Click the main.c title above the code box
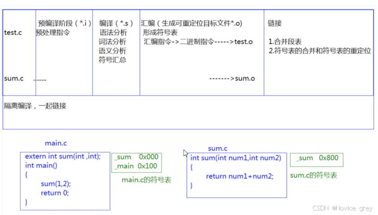The image size is (378, 215). tap(56, 143)
